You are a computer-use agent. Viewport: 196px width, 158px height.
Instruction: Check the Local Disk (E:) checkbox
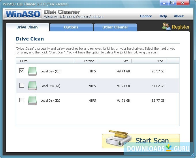[22, 100]
